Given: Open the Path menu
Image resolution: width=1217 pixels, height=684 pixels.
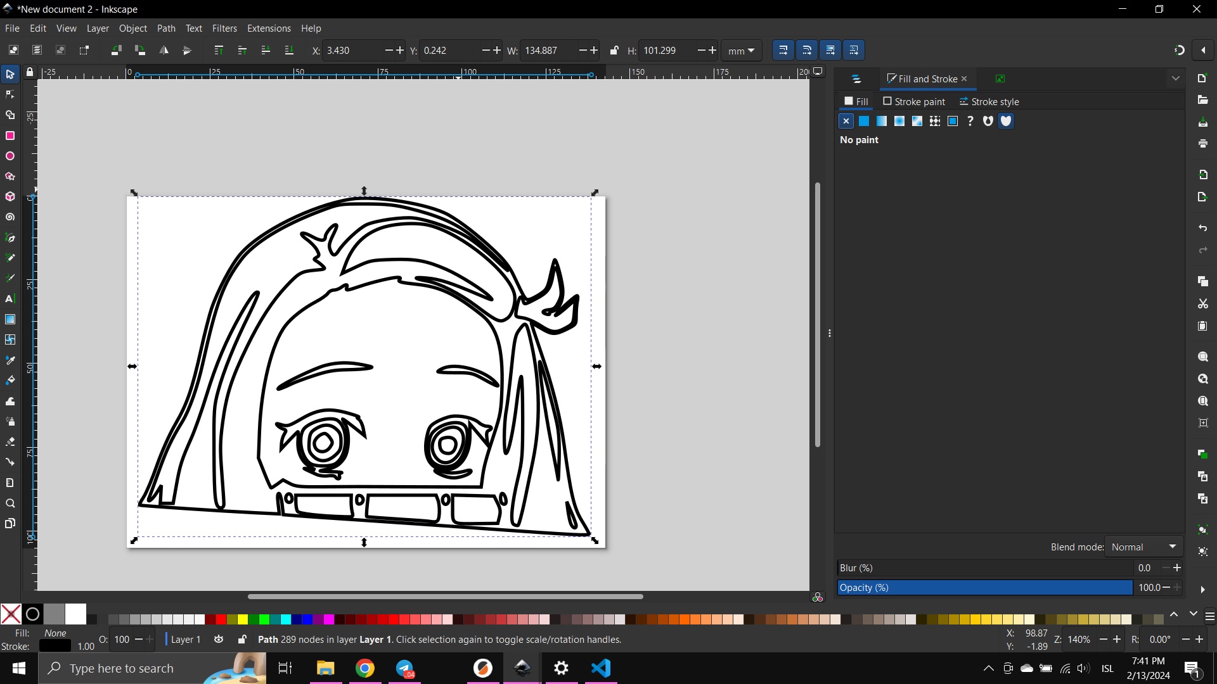Looking at the screenshot, I should 166,28.
